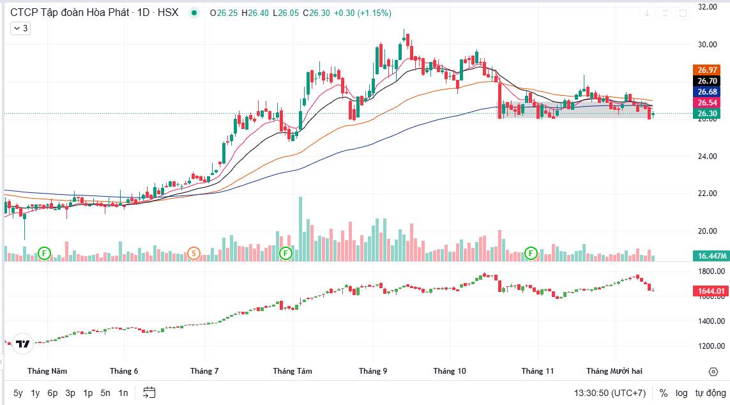Collapse the pane using double-chevron icon
Image resolution: width=730 pixels, height=405 pixels.
pos(665,13)
